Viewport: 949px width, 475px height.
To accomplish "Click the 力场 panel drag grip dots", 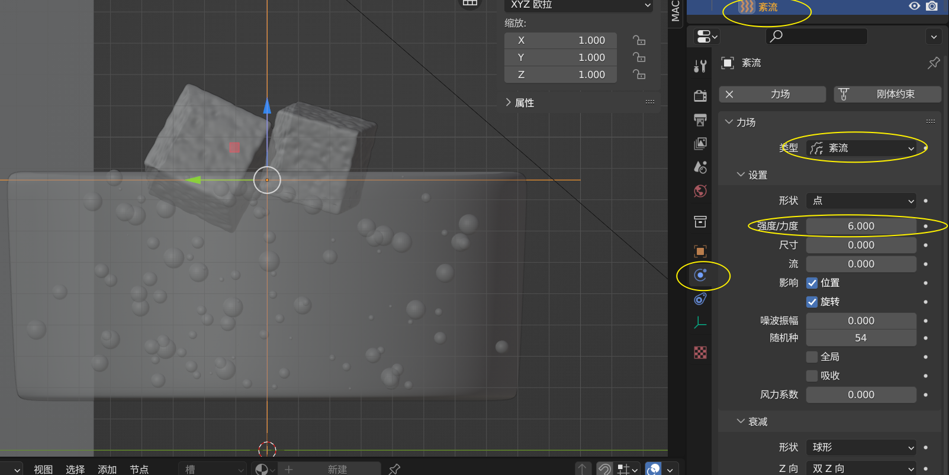I will [x=931, y=122].
